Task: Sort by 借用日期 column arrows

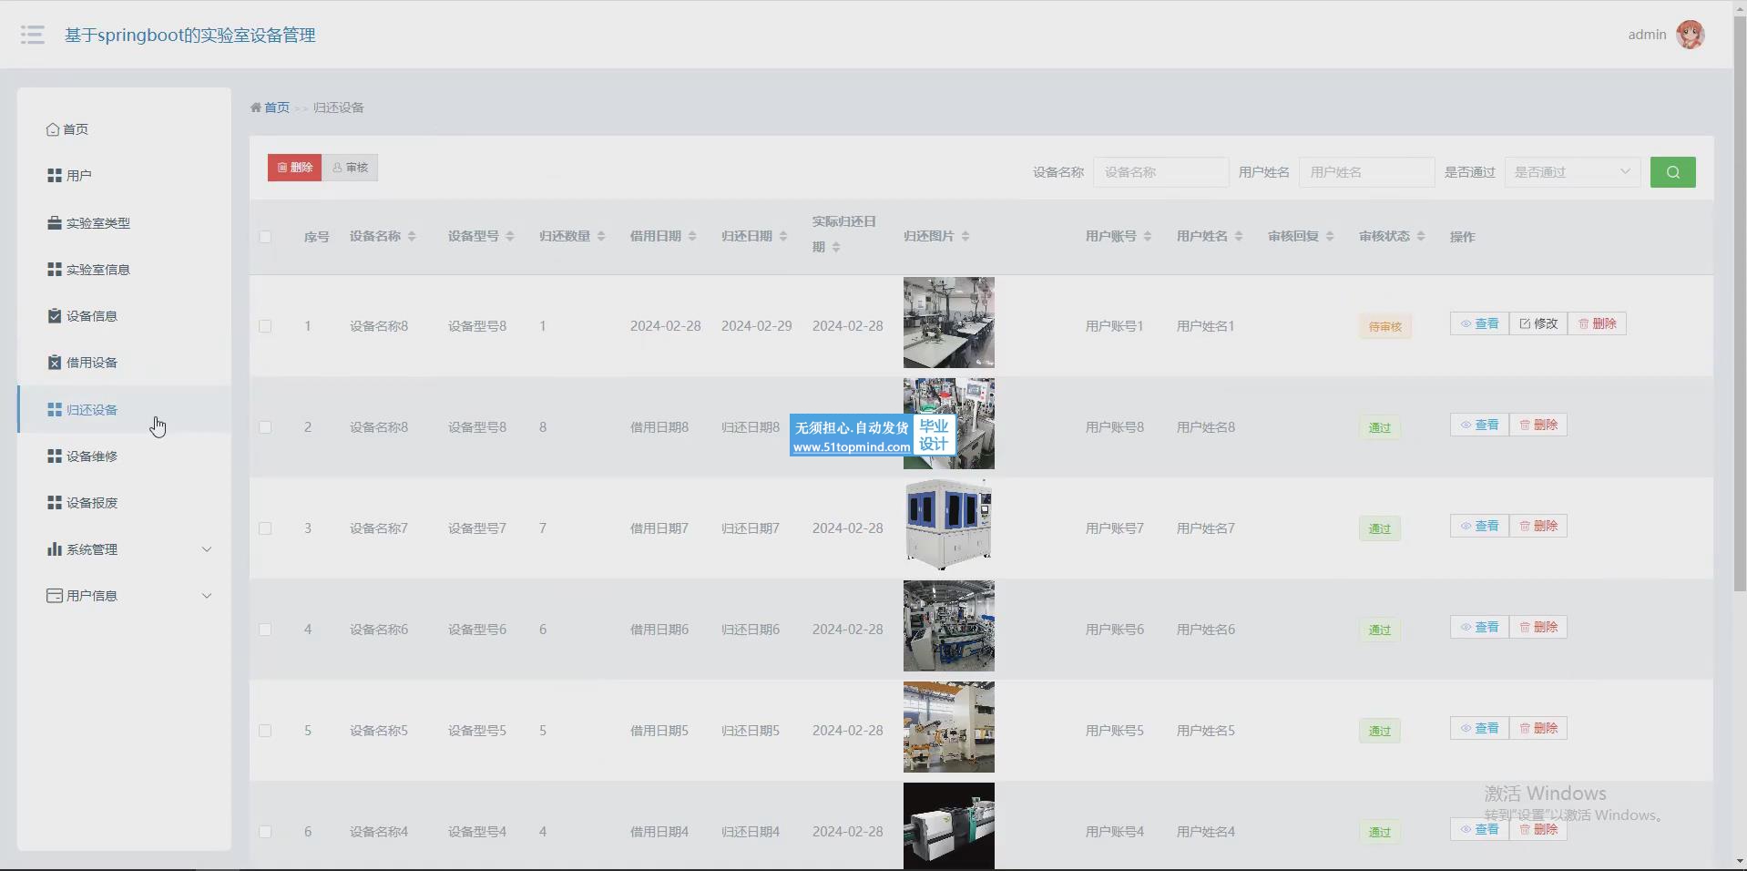Action: pyautogui.click(x=692, y=237)
